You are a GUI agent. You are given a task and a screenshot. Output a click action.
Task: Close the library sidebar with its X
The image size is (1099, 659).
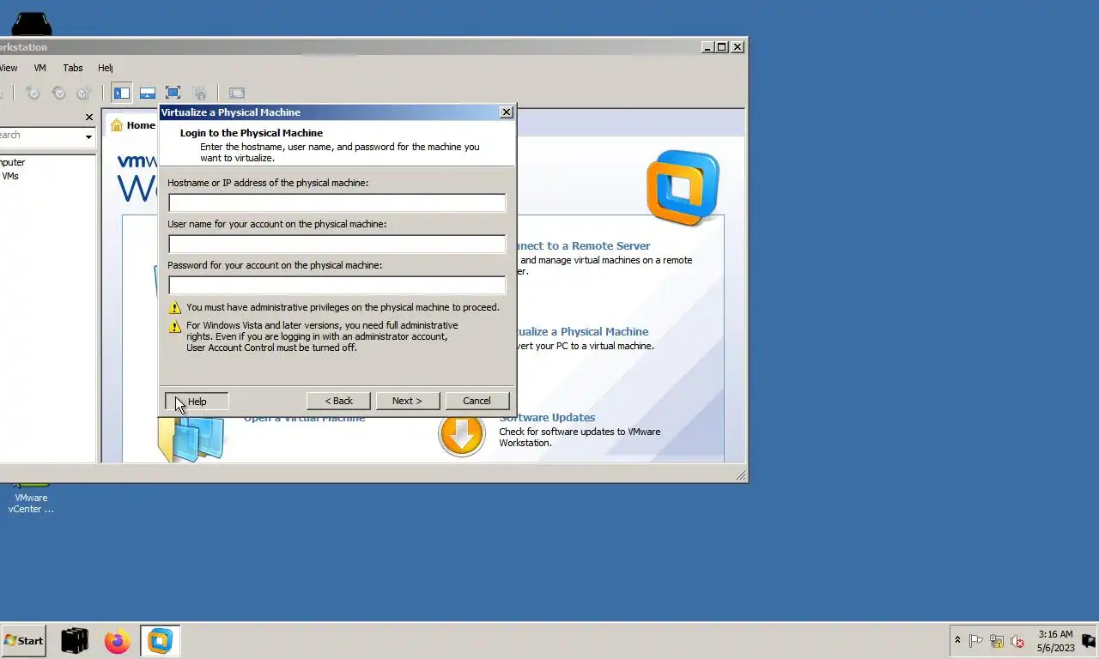coord(88,117)
